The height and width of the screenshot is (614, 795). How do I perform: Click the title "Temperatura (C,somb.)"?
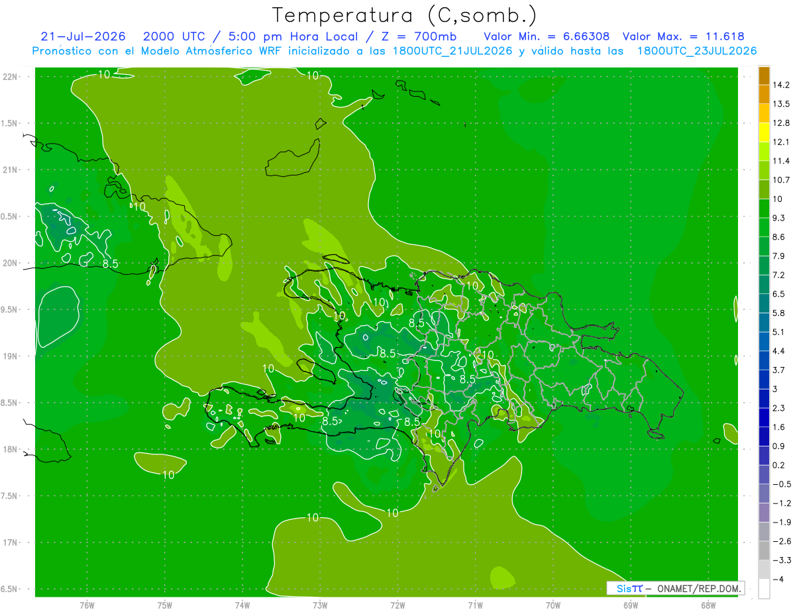click(x=404, y=15)
